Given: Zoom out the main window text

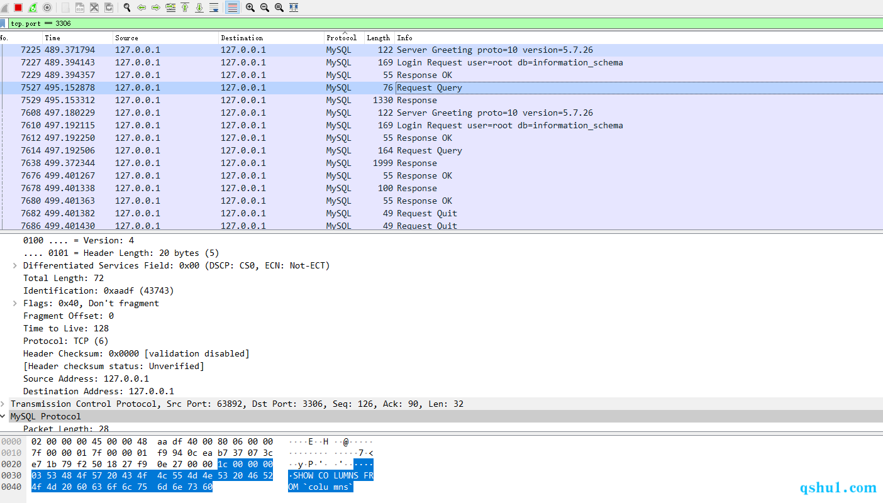Looking at the screenshot, I should coord(265,8).
